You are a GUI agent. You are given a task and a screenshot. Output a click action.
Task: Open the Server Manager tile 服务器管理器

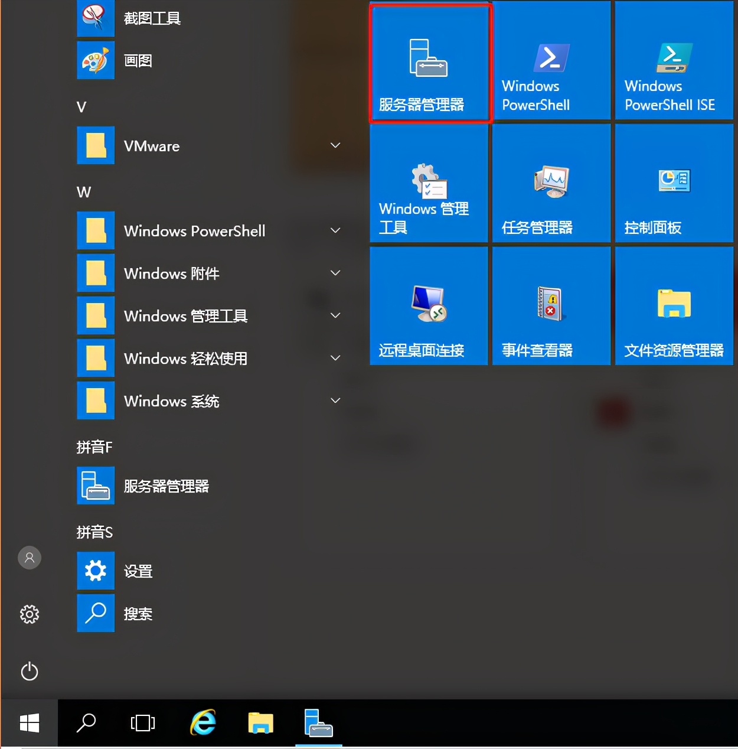coord(430,61)
